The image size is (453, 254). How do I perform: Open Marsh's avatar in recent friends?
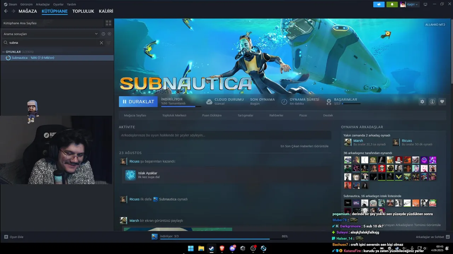pos(348,142)
